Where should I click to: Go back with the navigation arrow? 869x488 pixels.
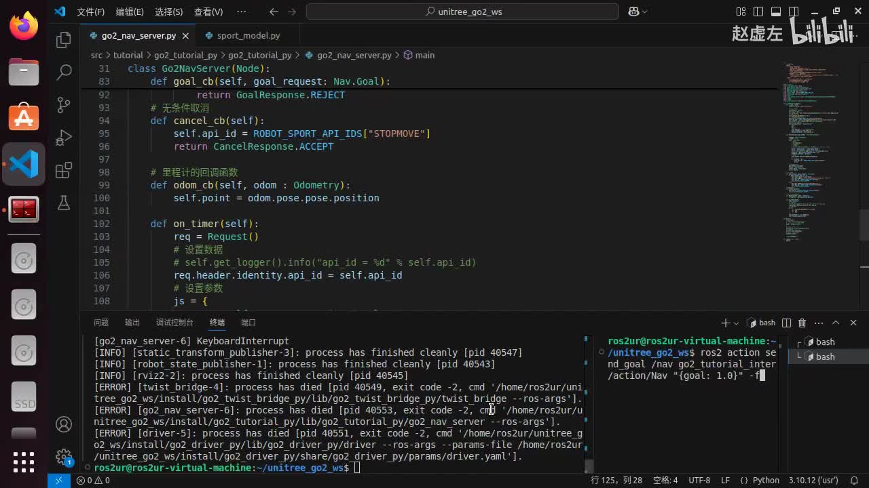(x=274, y=12)
